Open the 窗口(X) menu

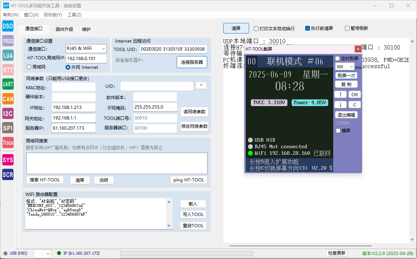[31, 15]
